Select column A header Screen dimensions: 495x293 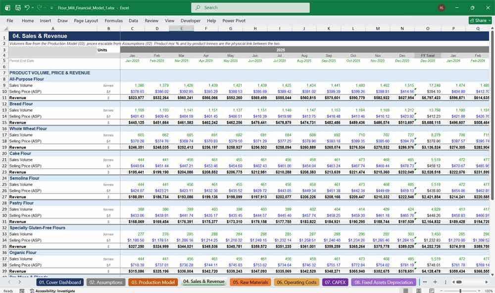(53, 28)
